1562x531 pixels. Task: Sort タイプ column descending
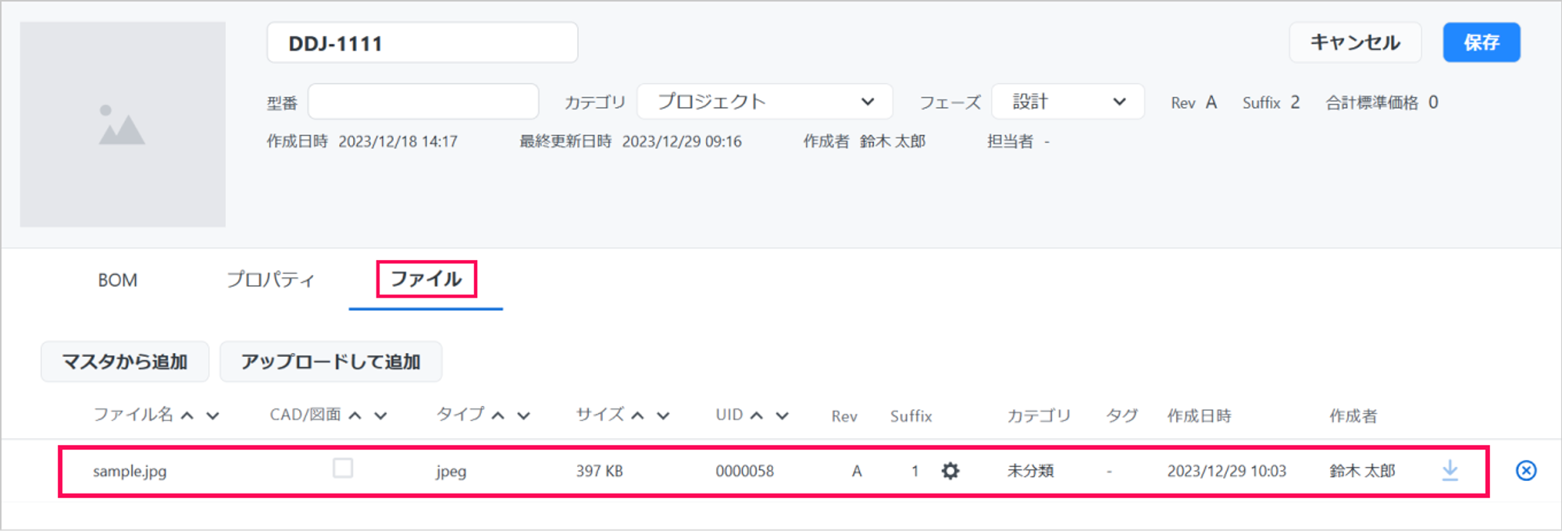[x=523, y=415]
